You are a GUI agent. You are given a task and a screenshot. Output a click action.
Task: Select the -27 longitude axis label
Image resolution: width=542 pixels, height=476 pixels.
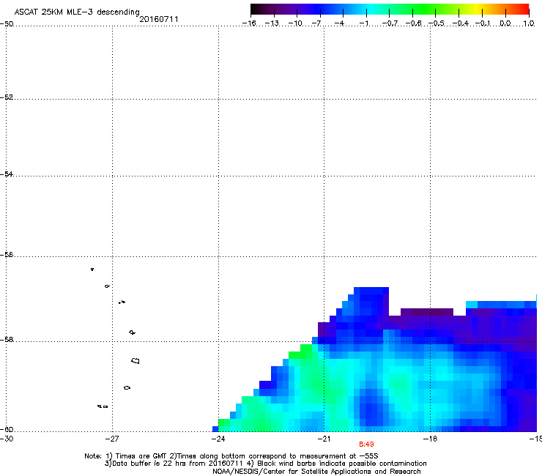click(112, 439)
